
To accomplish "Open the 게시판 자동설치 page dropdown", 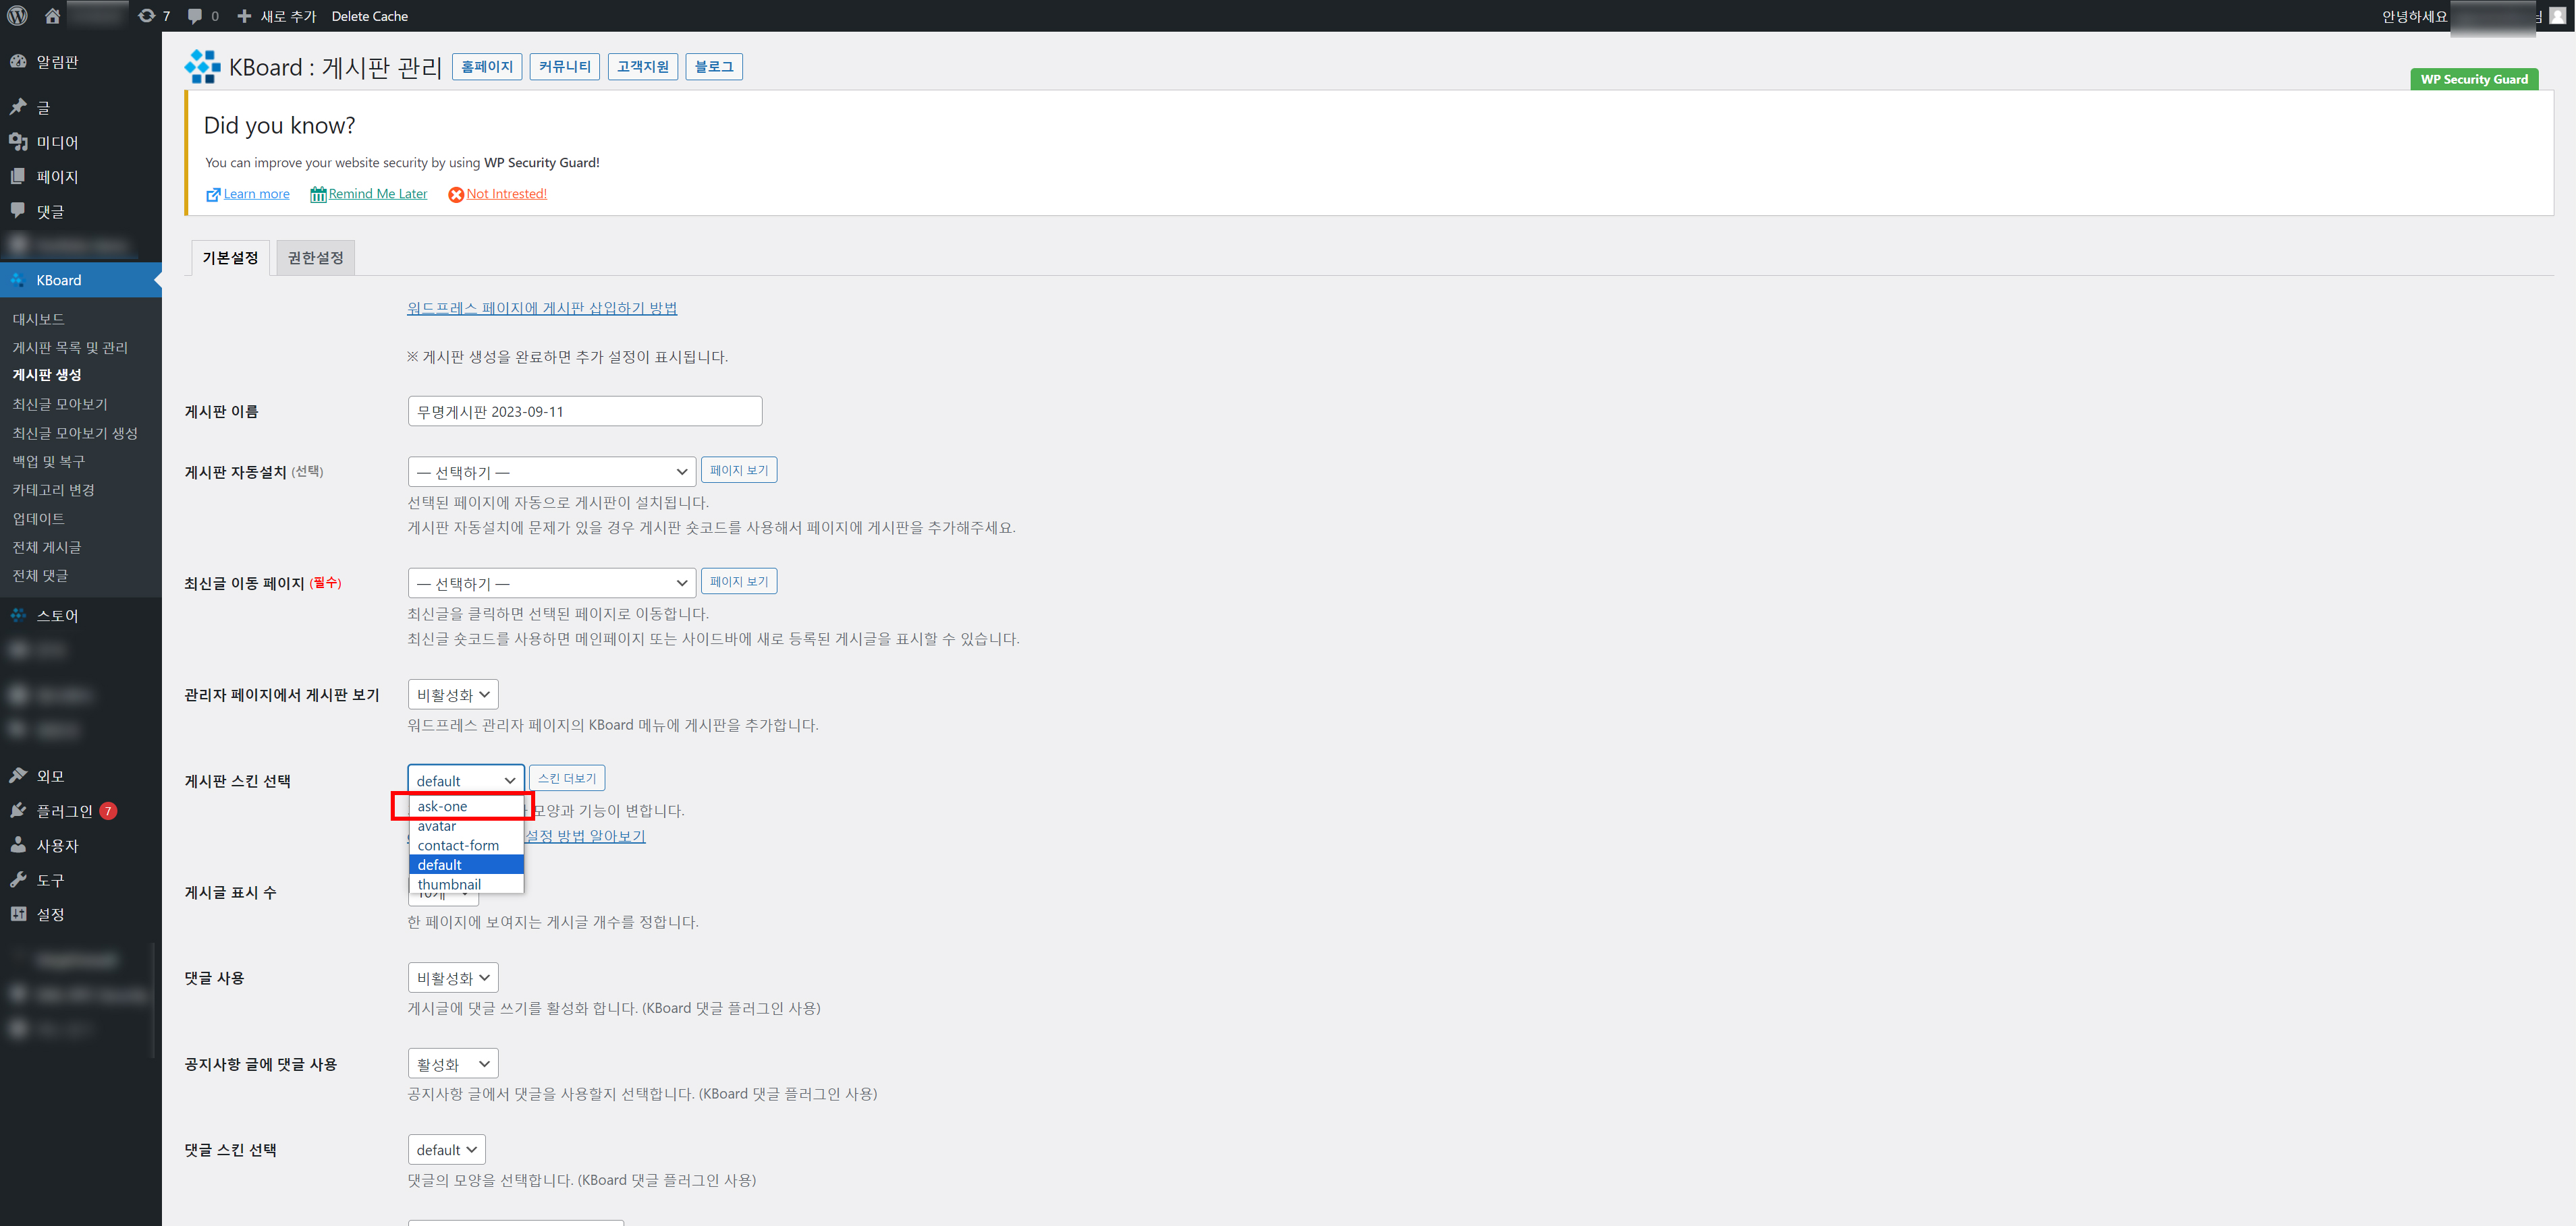I will (x=551, y=471).
